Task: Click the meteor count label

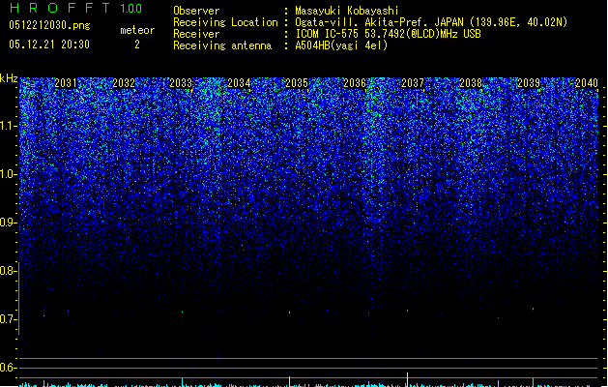Action: [137, 30]
